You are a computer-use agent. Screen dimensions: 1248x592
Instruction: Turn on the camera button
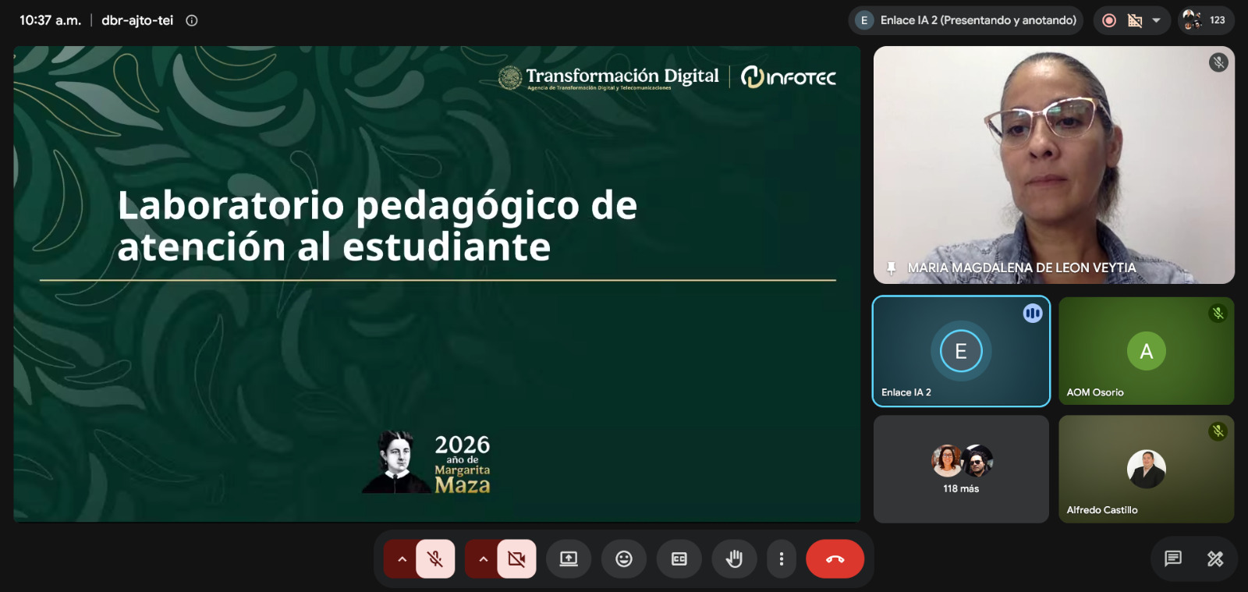[x=516, y=558]
